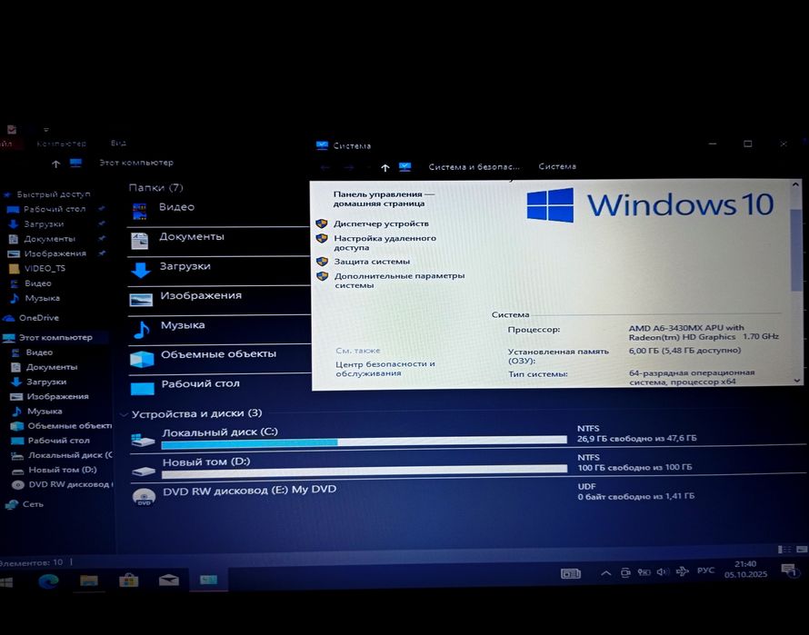Viewport: 809px width, 635px height.
Task: Click Explorer up-arrow navigation button
Action: click(x=55, y=164)
